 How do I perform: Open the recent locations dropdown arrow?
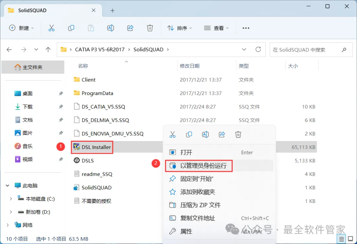36,49
